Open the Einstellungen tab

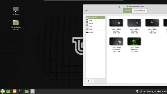(x=140, y=11)
